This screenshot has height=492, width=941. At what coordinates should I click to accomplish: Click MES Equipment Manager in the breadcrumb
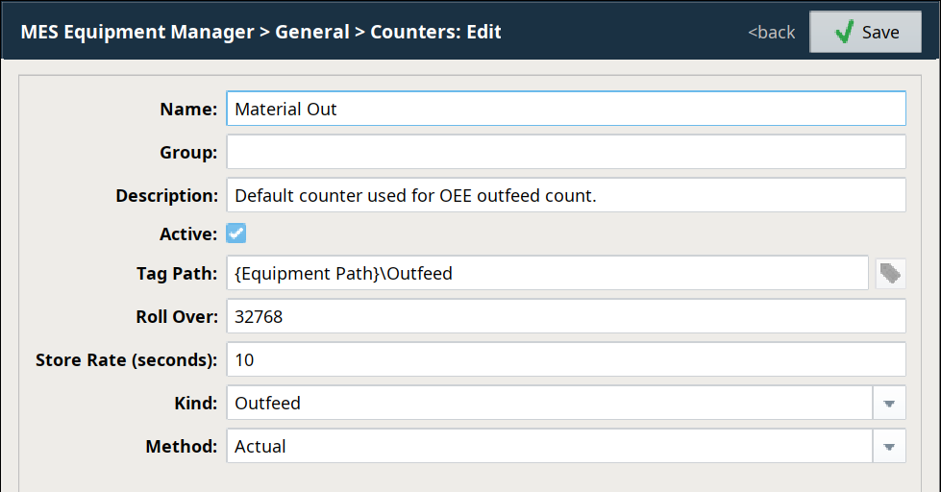137,33
